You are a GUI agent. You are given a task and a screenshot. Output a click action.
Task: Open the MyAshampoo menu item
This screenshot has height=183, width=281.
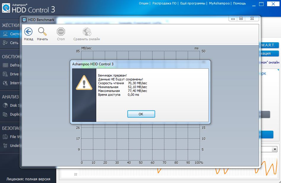point(219,3)
